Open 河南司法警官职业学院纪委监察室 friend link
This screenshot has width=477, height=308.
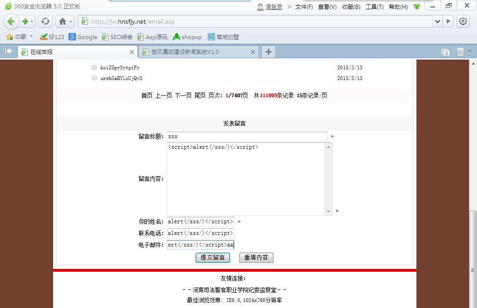234,290
